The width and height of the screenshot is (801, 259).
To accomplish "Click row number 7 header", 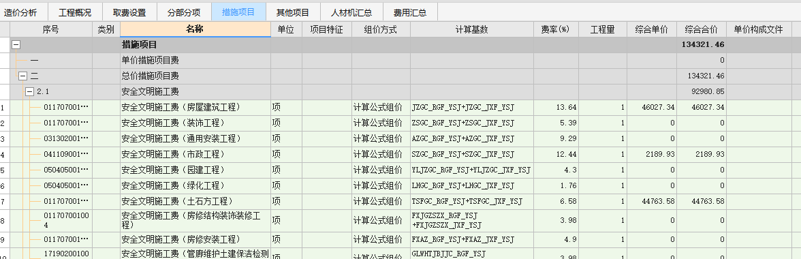I will tap(5, 201).
